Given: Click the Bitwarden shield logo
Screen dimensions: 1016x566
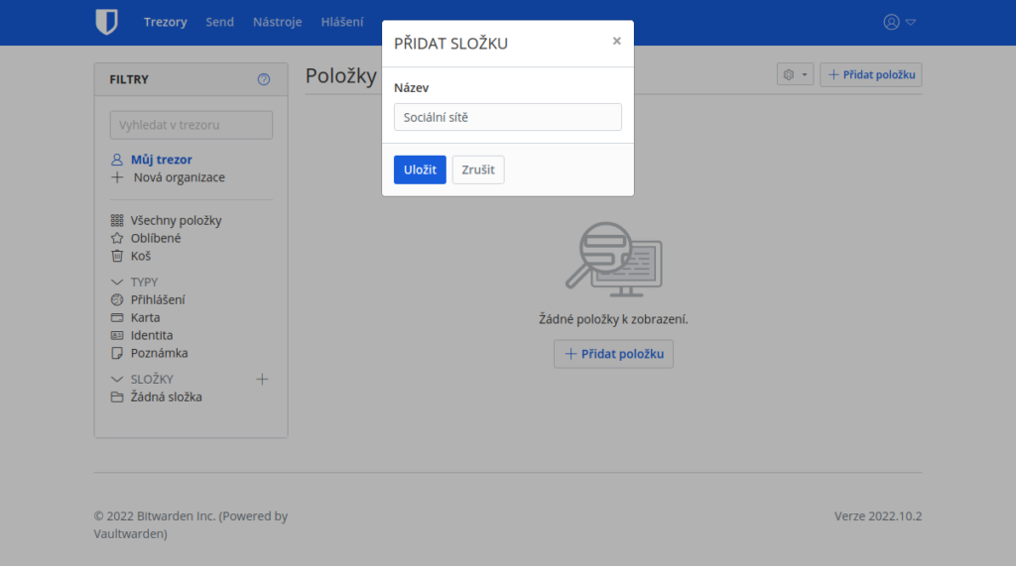Looking at the screenshot, I should tap(106, 22).
